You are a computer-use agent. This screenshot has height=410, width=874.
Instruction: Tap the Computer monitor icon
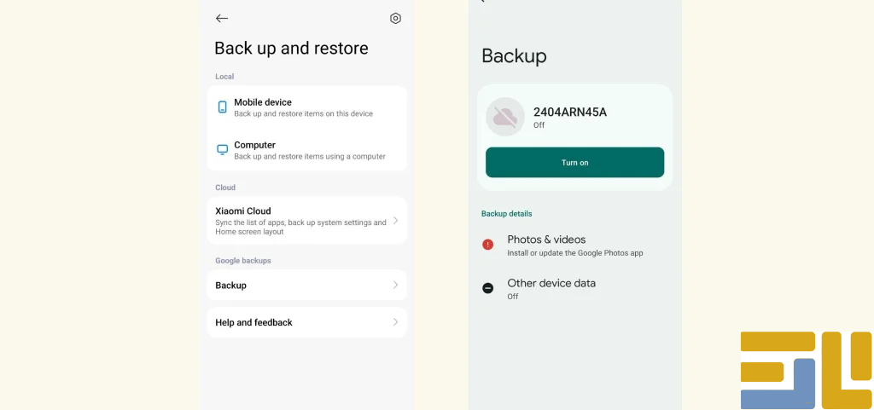click(223, 150)
